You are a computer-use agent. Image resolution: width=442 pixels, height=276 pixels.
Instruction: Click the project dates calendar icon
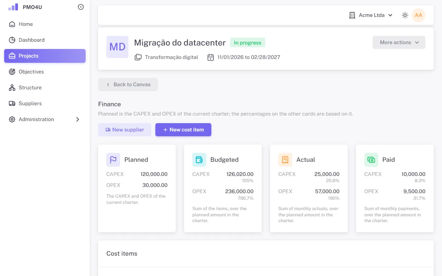coord(211,57)
